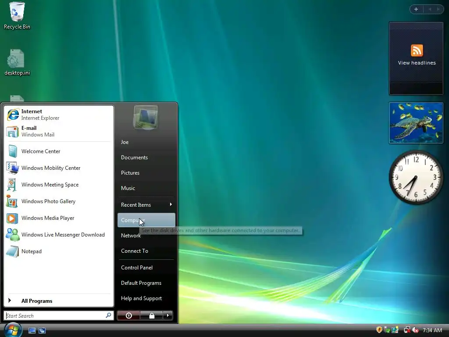Open the Music folder

[x=146, y=188]
